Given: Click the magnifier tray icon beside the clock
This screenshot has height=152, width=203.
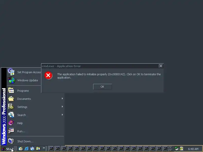Looking at the screenshot, I should [x=181, y=149].
